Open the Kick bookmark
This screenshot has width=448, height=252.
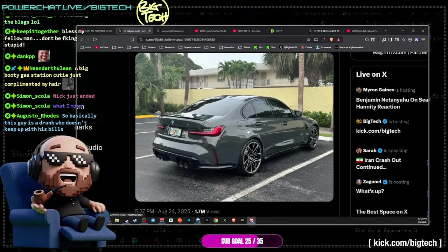tap(258, 47)
